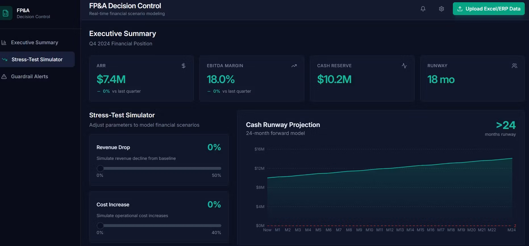Click the Cash Reserve $10.2M card
The width and height of the screenshot is (529, 246).
(x=362, y=79)
